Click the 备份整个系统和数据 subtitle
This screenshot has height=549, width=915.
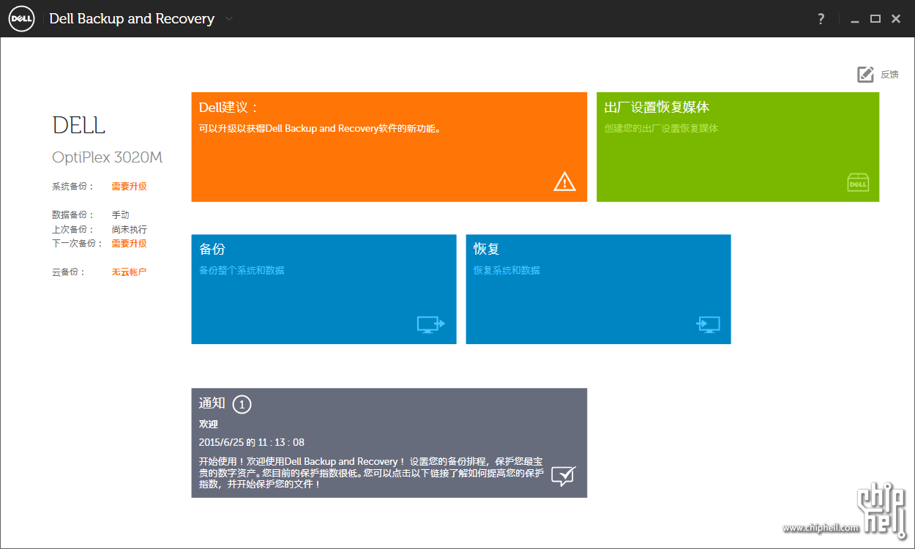coord(242,271)
